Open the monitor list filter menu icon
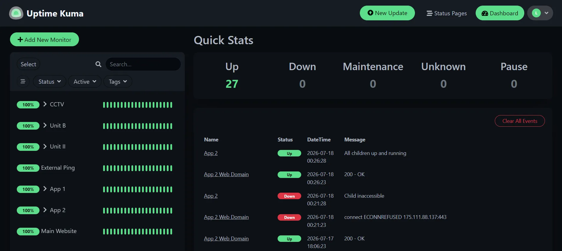 [x=23, y=81]
